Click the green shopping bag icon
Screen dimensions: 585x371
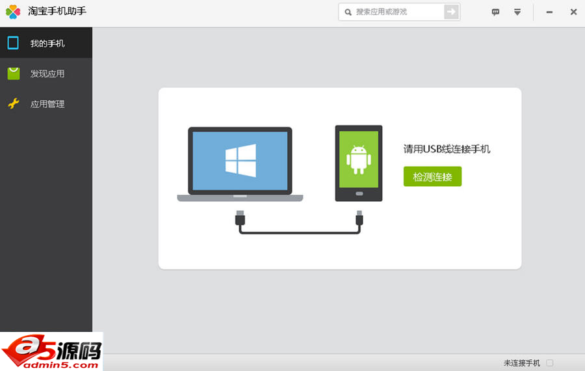14,74
